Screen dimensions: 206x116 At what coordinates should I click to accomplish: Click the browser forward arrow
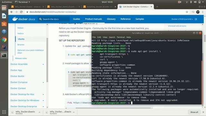point(16,12)
